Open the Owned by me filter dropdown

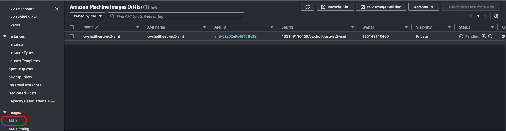87,16
